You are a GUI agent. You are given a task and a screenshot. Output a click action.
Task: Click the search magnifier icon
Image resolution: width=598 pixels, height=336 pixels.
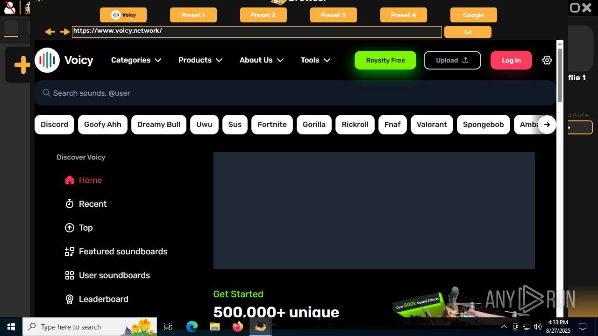click(46, 93)
